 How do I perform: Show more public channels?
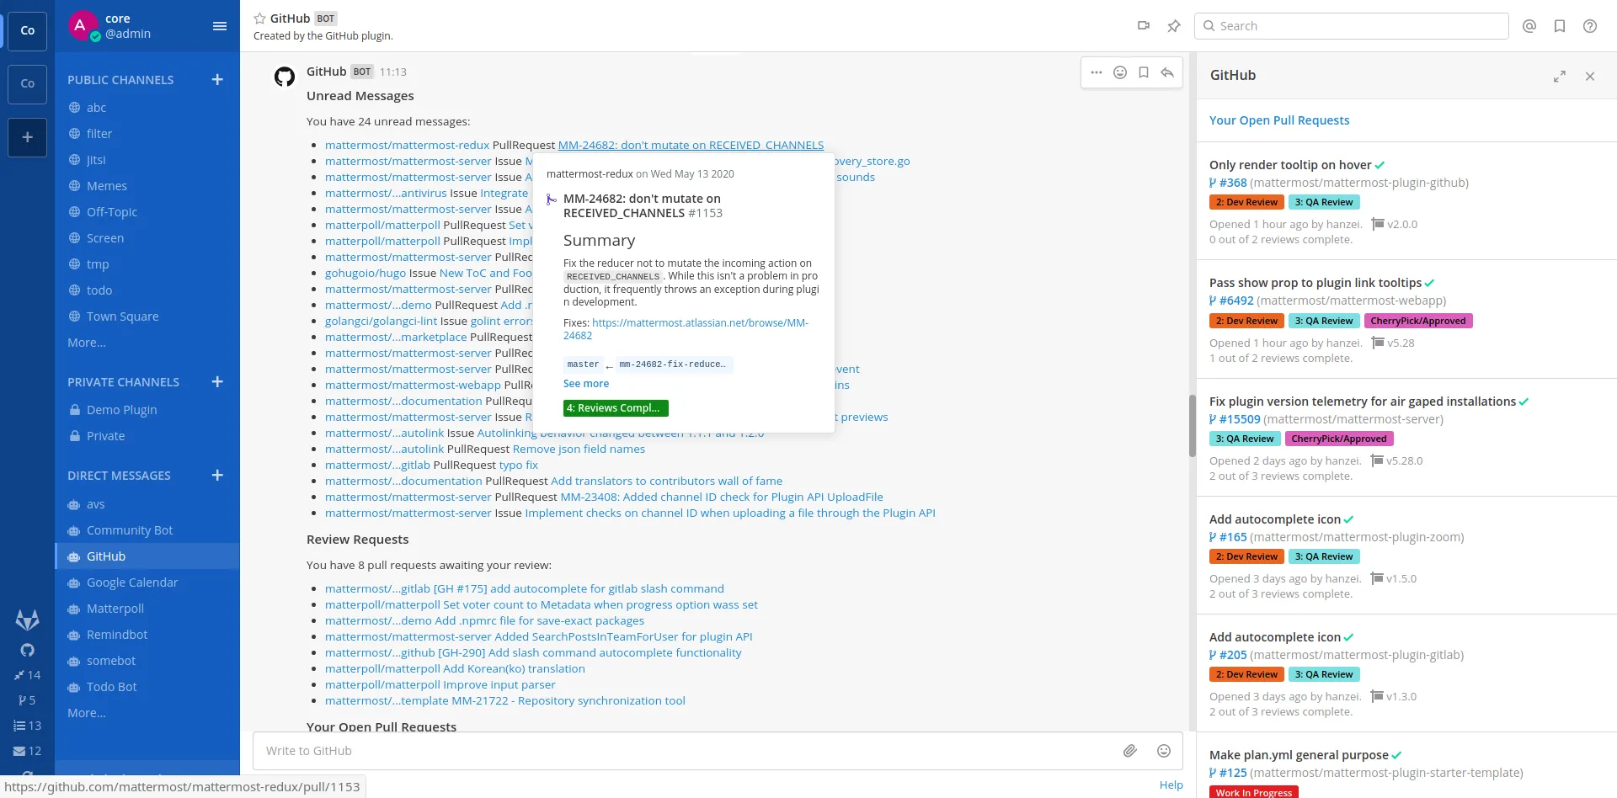click(87, 343)
